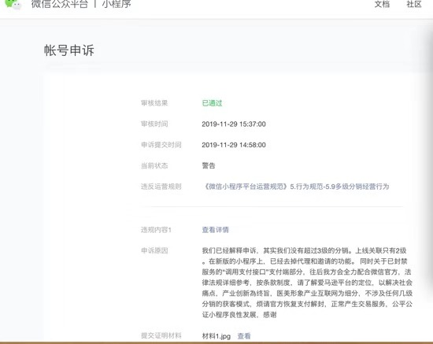Click the 审核结果 label

click(x=154, y=103)
